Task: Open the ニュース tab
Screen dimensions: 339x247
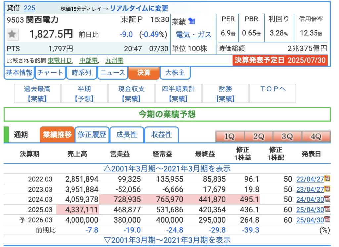Action: coord(113,73)
